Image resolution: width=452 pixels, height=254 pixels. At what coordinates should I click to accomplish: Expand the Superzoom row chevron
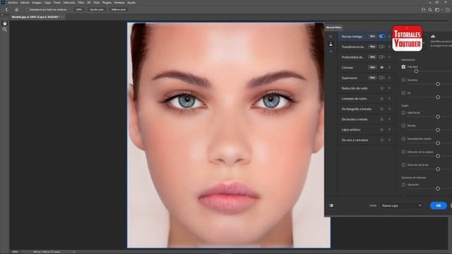point(389,78)
